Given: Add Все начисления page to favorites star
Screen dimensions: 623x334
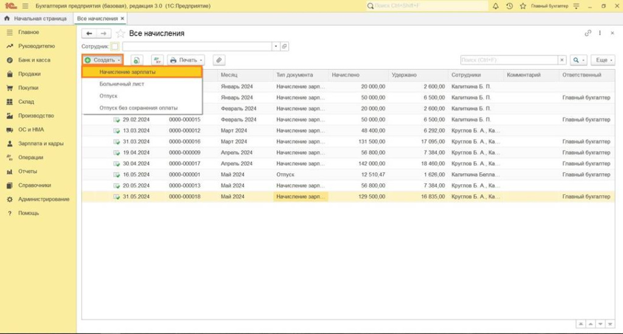Looking at the screenshot, I should pyautogui.click(x=120, y=33).
